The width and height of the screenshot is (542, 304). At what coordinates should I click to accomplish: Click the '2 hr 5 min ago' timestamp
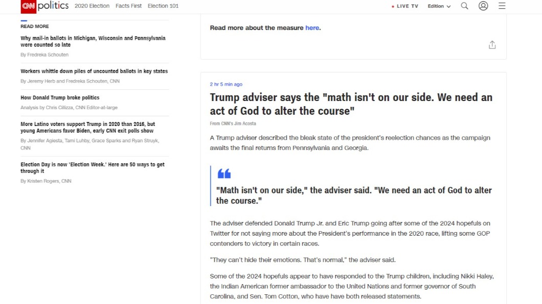coord(226,84)
